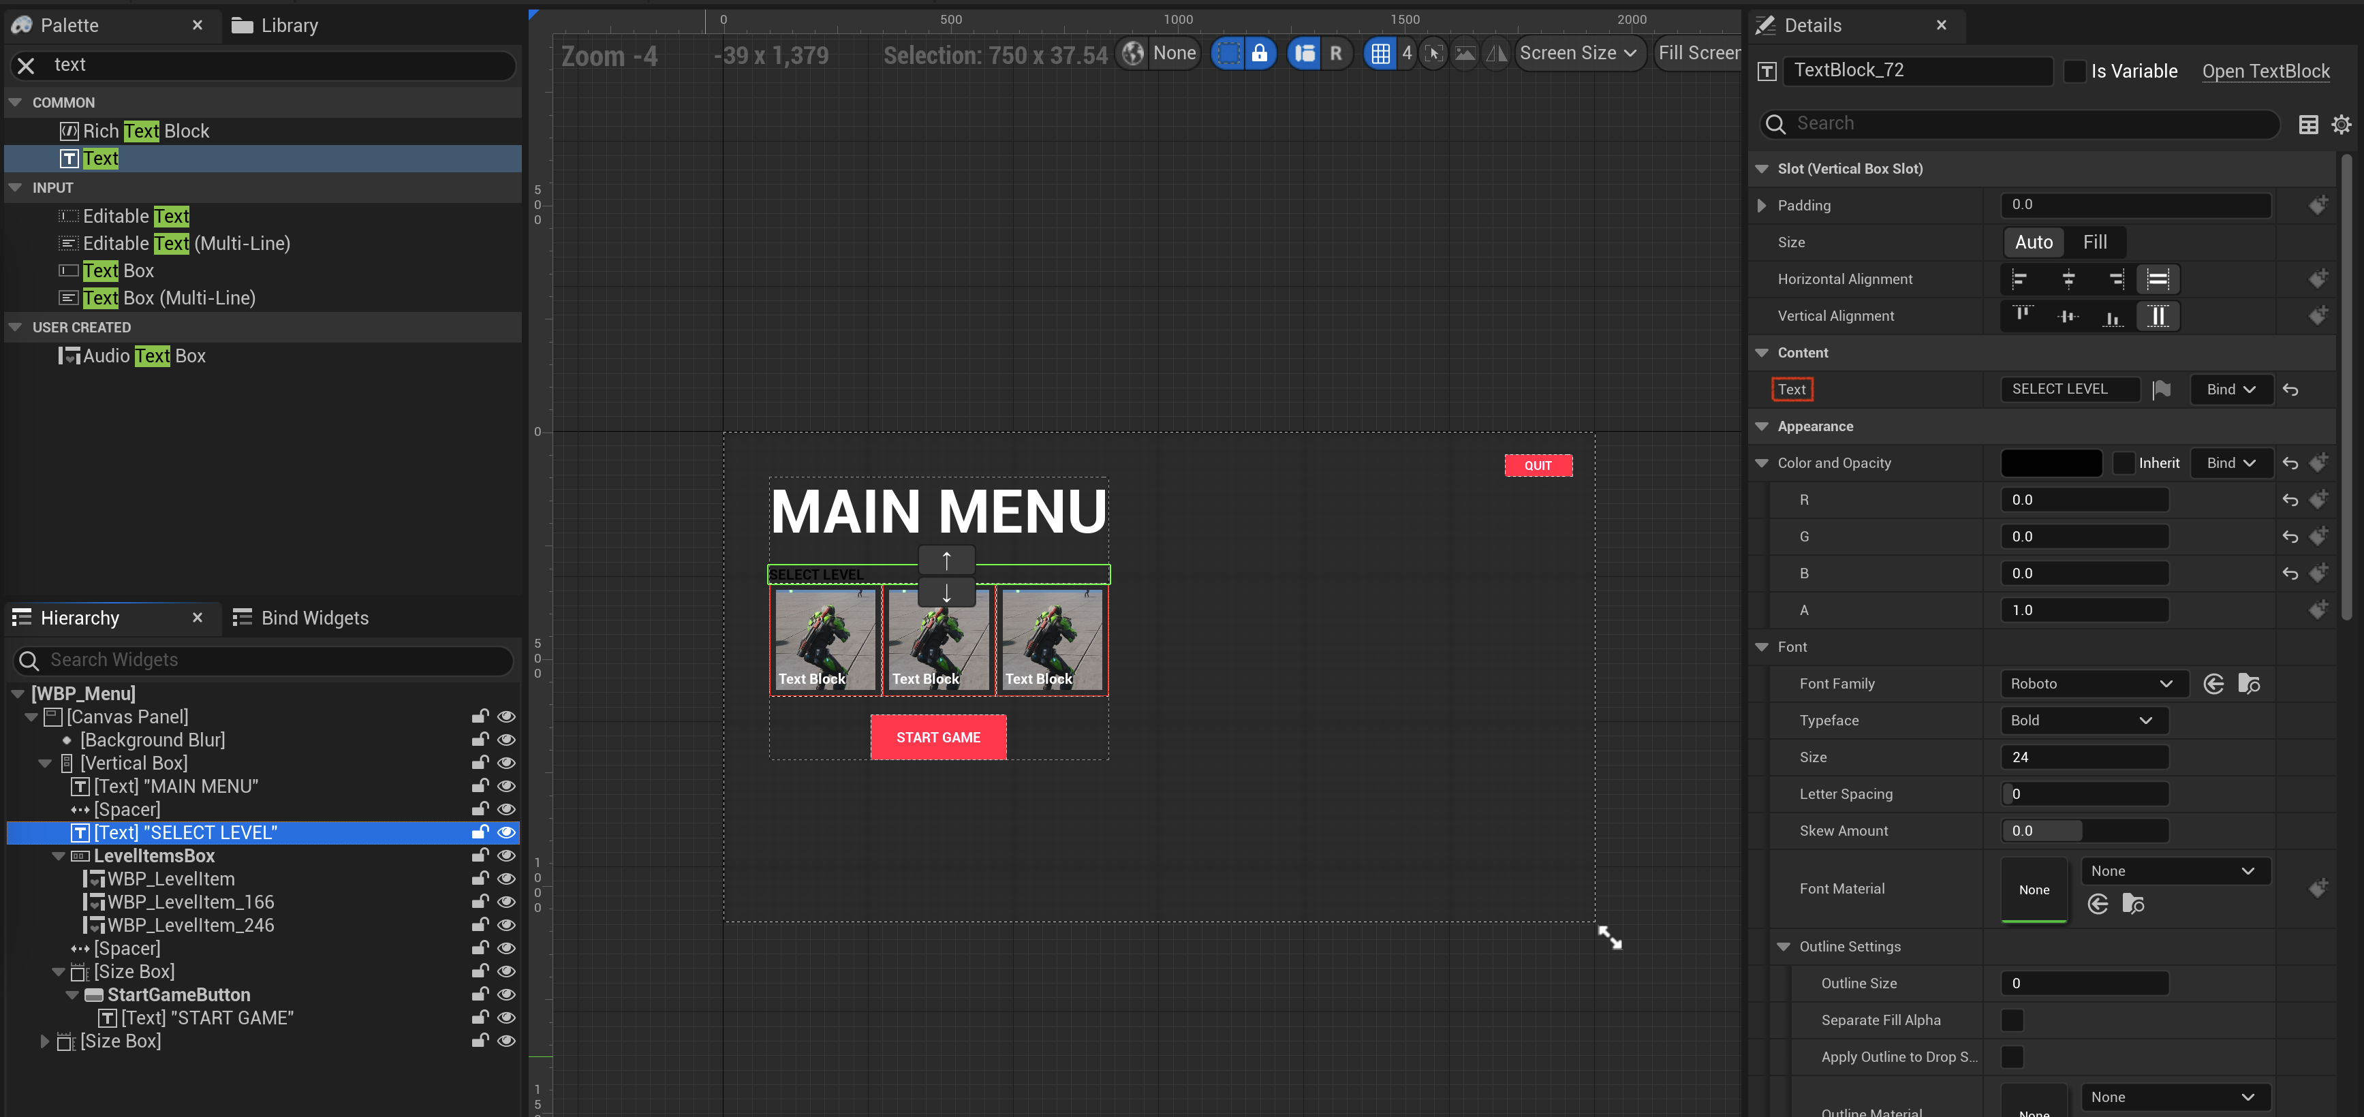Screen dimensions: 2364x1117
Task: Open the Screen Size dropdown
Action: click(x=1578, y=53)
